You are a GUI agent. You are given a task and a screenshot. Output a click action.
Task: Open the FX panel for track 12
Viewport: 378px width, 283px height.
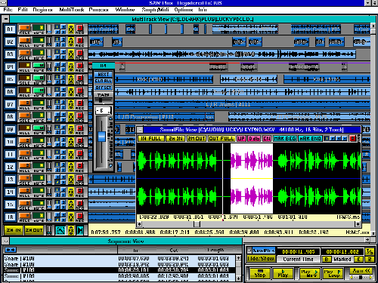tap(71, 167)
